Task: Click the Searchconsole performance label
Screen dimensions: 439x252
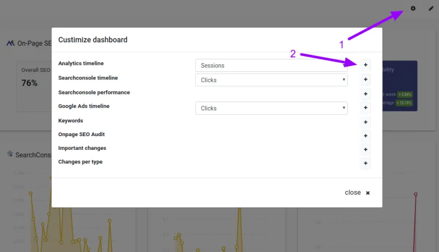Action: [94, 92]
